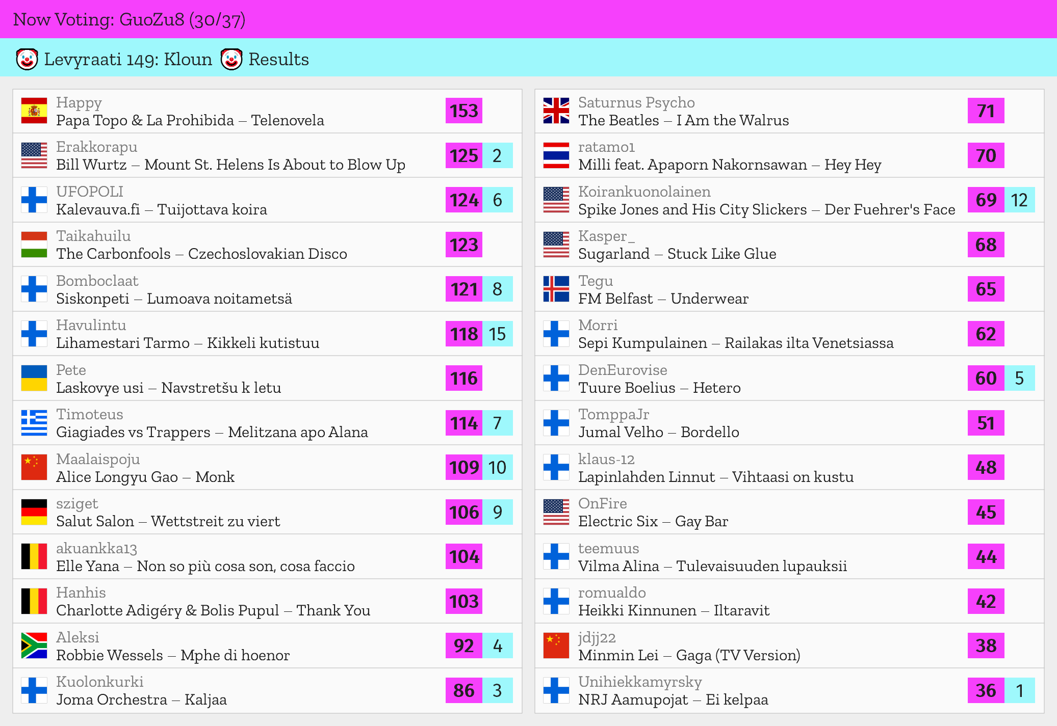Click the 153 total score badge
The image size is (1057, 726).
pos(463,111)
